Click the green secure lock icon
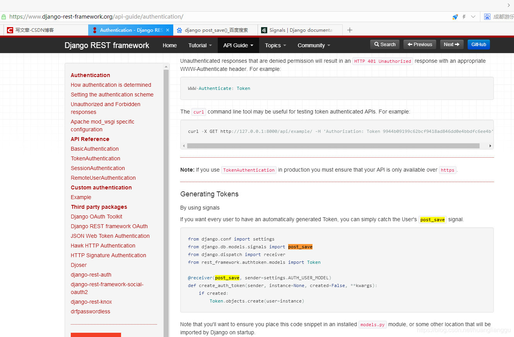The image size is (514, 337). point(3,17)
